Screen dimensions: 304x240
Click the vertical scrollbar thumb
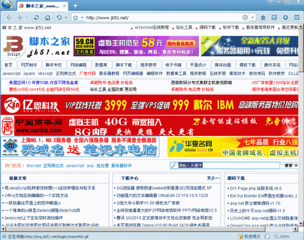[x=300, y=50]
